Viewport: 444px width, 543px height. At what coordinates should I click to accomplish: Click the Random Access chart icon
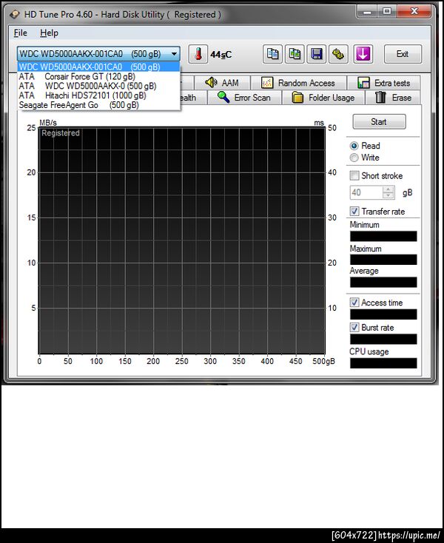point(267,83)
